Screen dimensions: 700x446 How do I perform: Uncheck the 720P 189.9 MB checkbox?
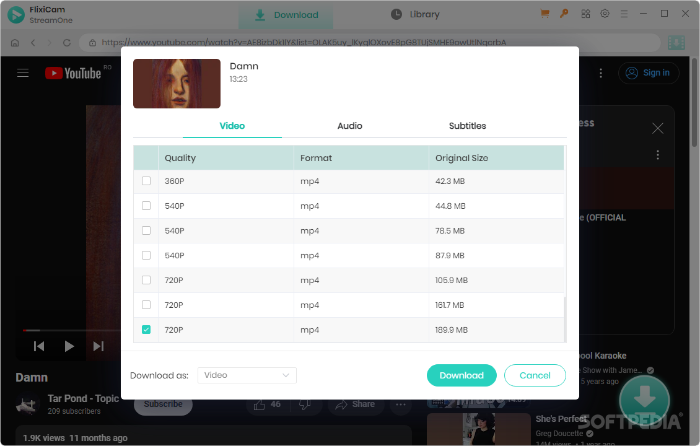pyautogui.click(x=146, y=330)
